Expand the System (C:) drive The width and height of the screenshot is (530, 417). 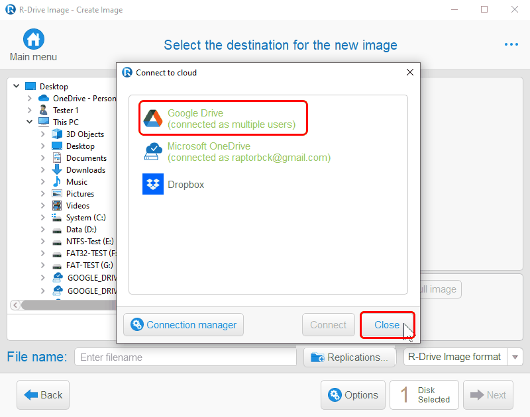pyautogui.click(x=42, y=218)
